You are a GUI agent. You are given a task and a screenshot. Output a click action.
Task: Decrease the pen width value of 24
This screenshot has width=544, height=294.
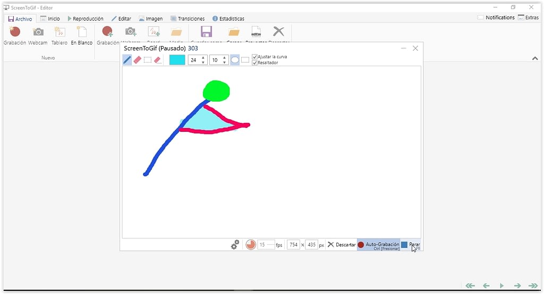[x=203, y=63]
